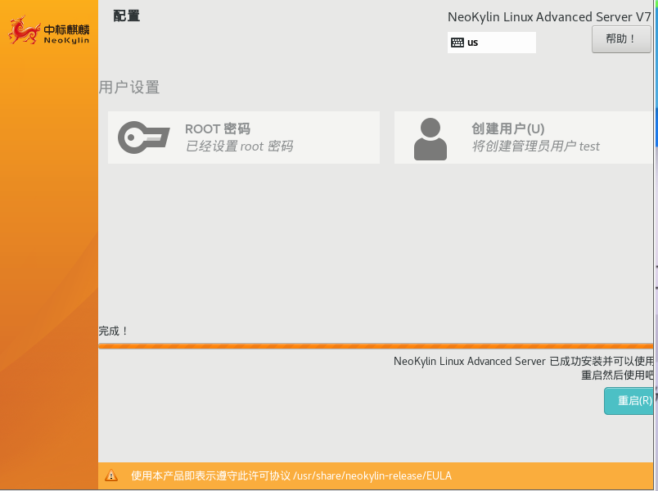658x491 pixels.
Task: Click the warning triangle icon in the EULA bar
Action: click(x=111, y=475)
